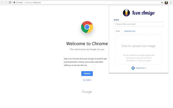Click the browser back arrow

[2, 2]
